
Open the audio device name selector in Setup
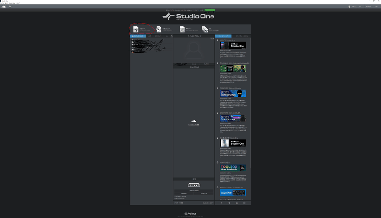pos(194,190)
